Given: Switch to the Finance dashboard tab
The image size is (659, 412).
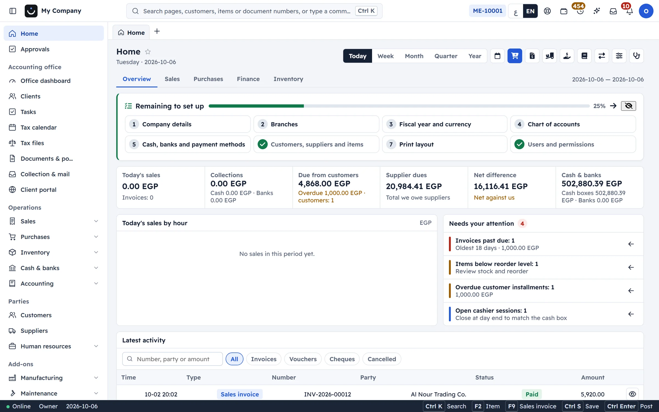Looking at the screenshot, I should (x=248, y=79).
